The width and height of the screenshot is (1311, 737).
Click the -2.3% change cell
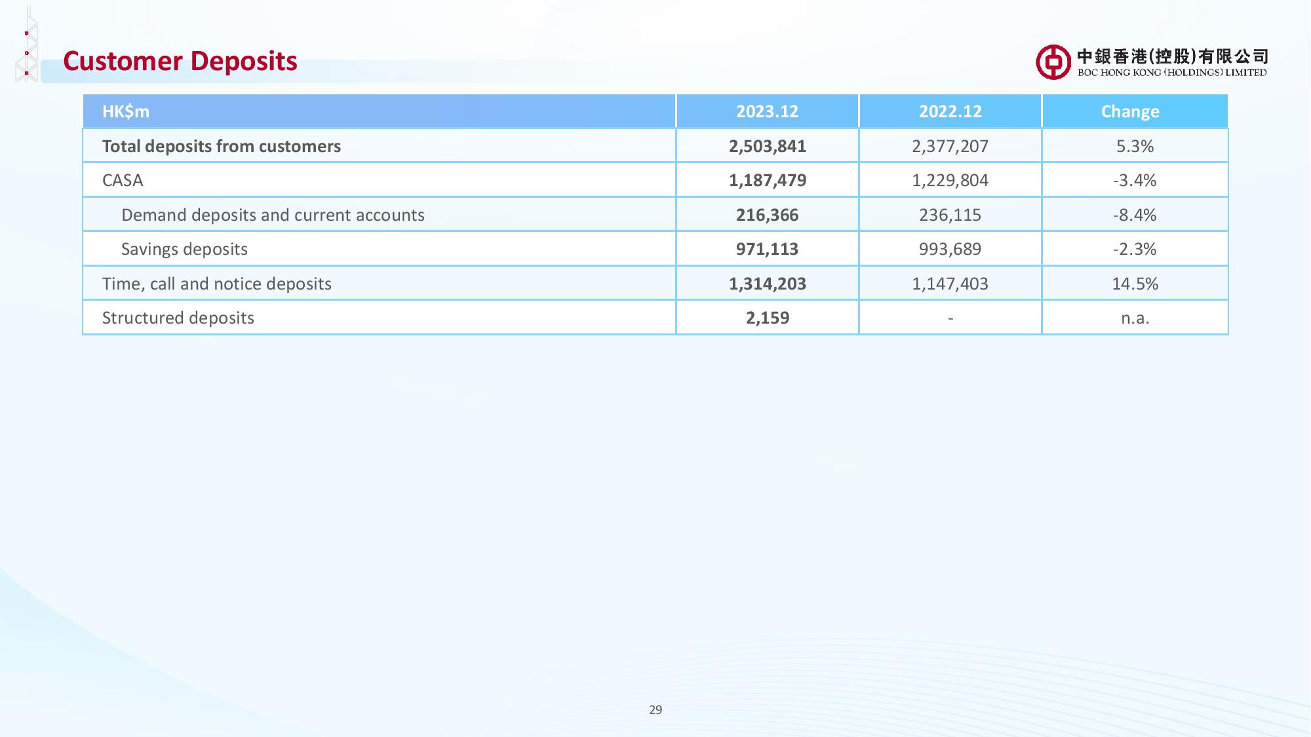pos(1135,249)
